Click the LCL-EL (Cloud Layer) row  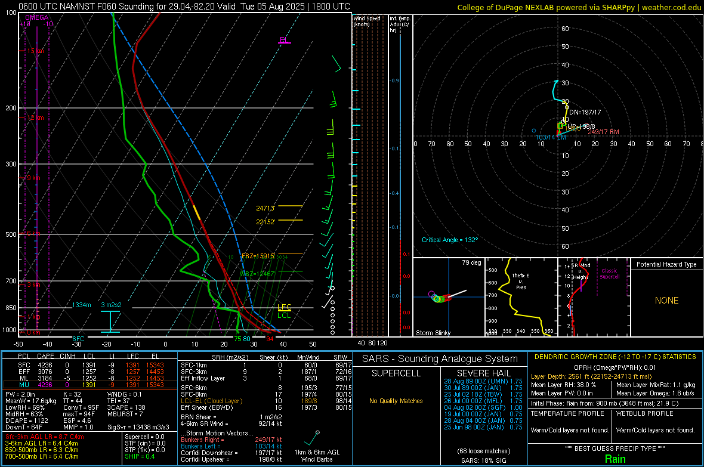266,401
